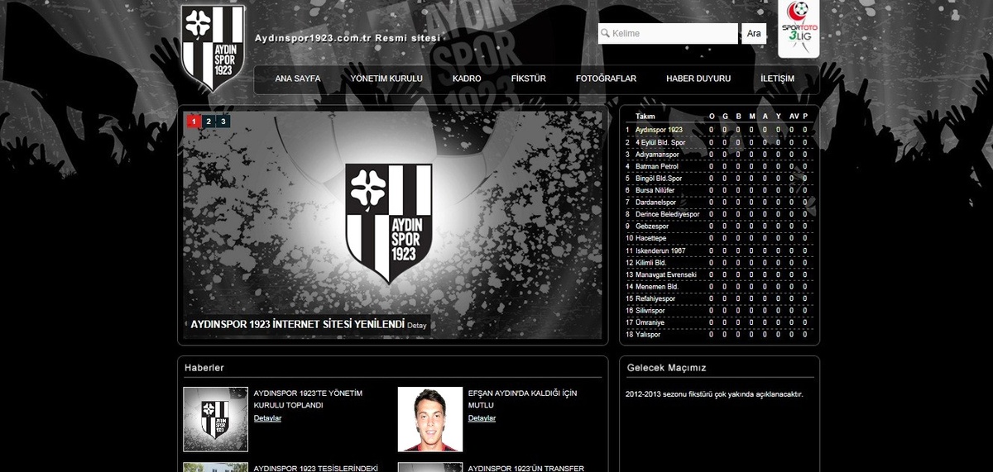The width and height of the screenshot is (993, 472).
Task: Click the Aydınspor 1923 shield logo in header
Action: coord(213,48)
